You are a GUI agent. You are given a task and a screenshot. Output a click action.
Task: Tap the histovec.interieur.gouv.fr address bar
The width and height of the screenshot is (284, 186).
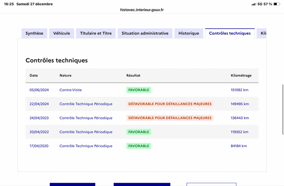[142, 10]
